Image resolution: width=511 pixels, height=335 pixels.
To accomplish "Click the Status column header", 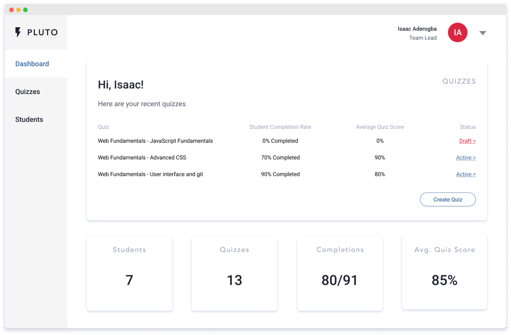I will (467, 127).
